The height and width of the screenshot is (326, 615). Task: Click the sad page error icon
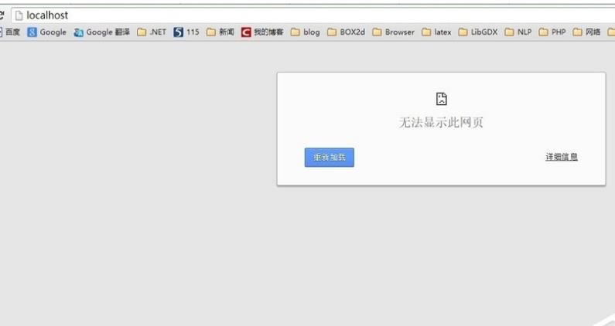tap(441, 99)
